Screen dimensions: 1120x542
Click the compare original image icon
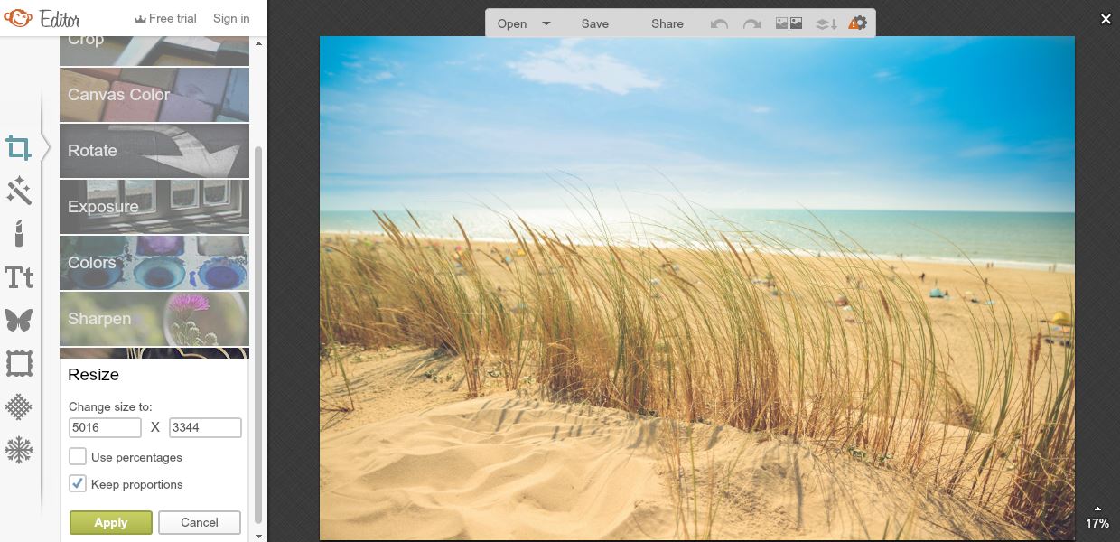point(789,23)
